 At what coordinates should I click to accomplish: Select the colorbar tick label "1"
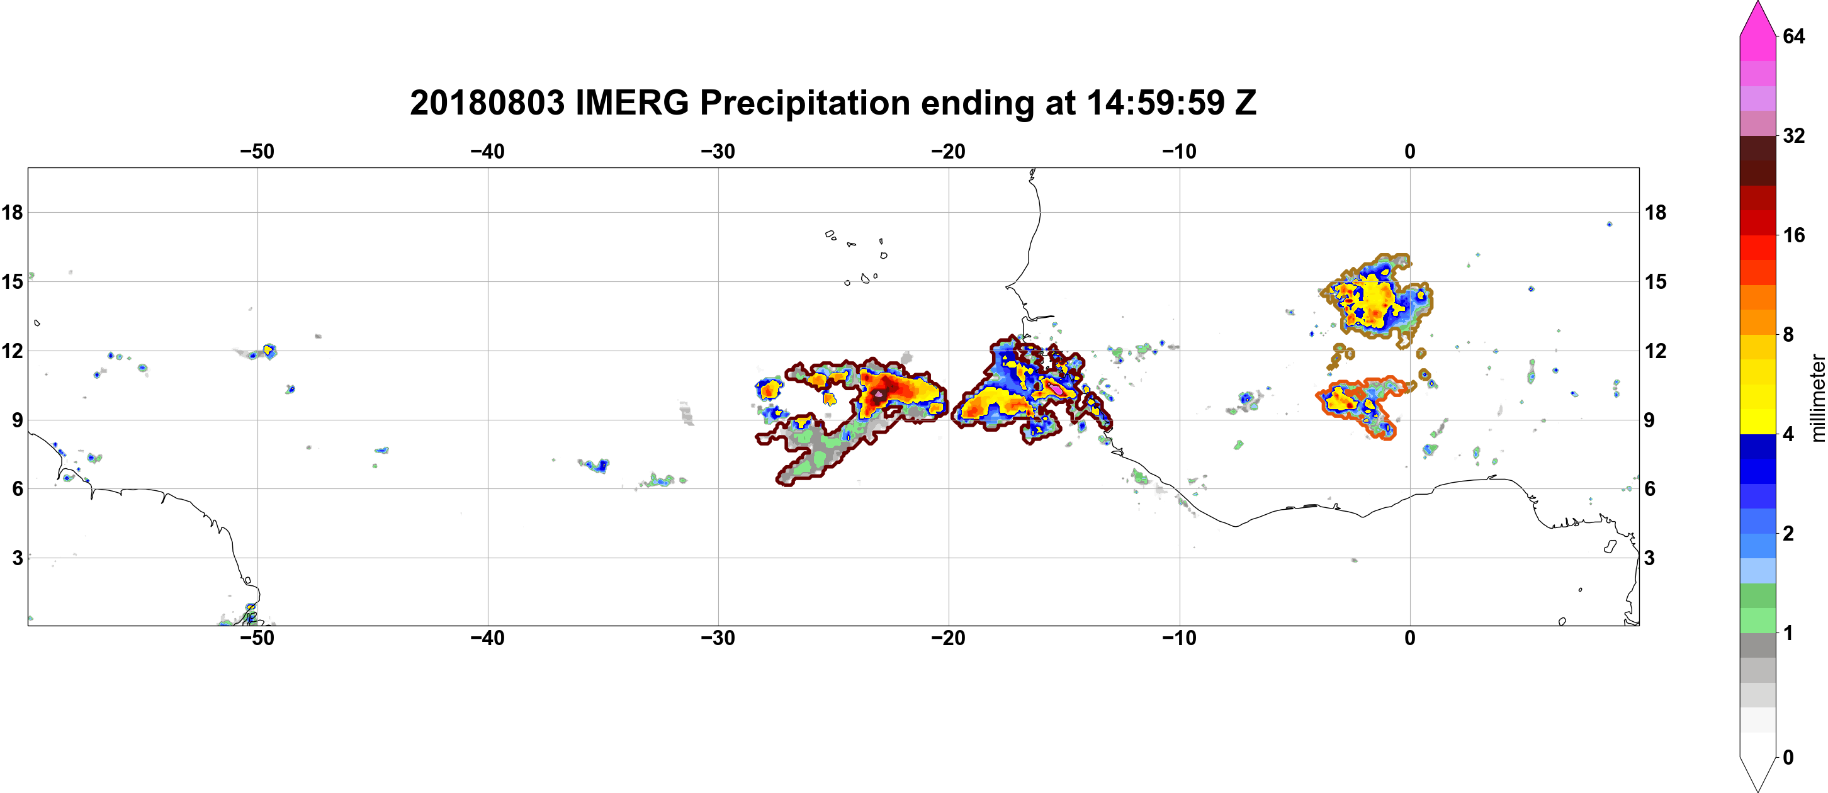click(1788, 632)
